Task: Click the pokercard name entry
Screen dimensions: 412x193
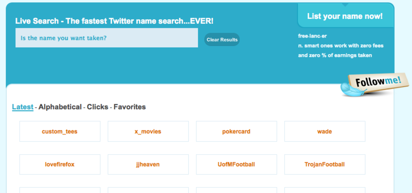Action: tap(236, 131)
